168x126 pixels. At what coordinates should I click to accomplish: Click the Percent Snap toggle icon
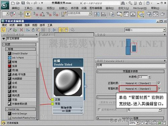49,14
